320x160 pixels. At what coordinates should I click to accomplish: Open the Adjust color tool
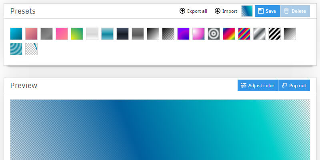(258, 85)
